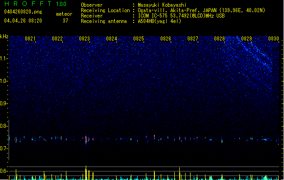
Task: Click the kHz axis unit label
Action: (x=4, y=36)
